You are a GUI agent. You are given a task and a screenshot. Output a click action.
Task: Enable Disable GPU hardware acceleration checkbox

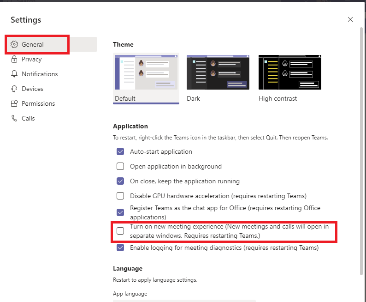[x=120, y=196]
